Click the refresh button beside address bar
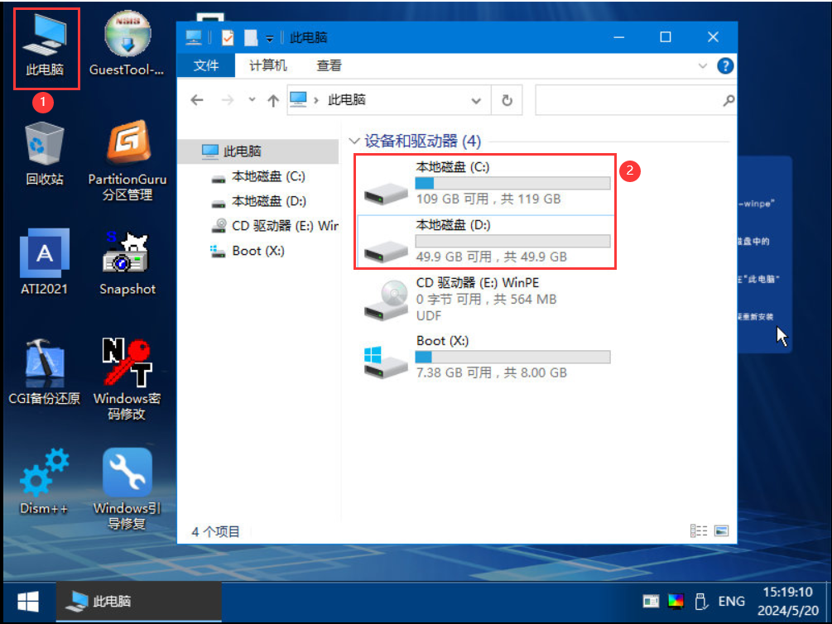 point(507,100)
